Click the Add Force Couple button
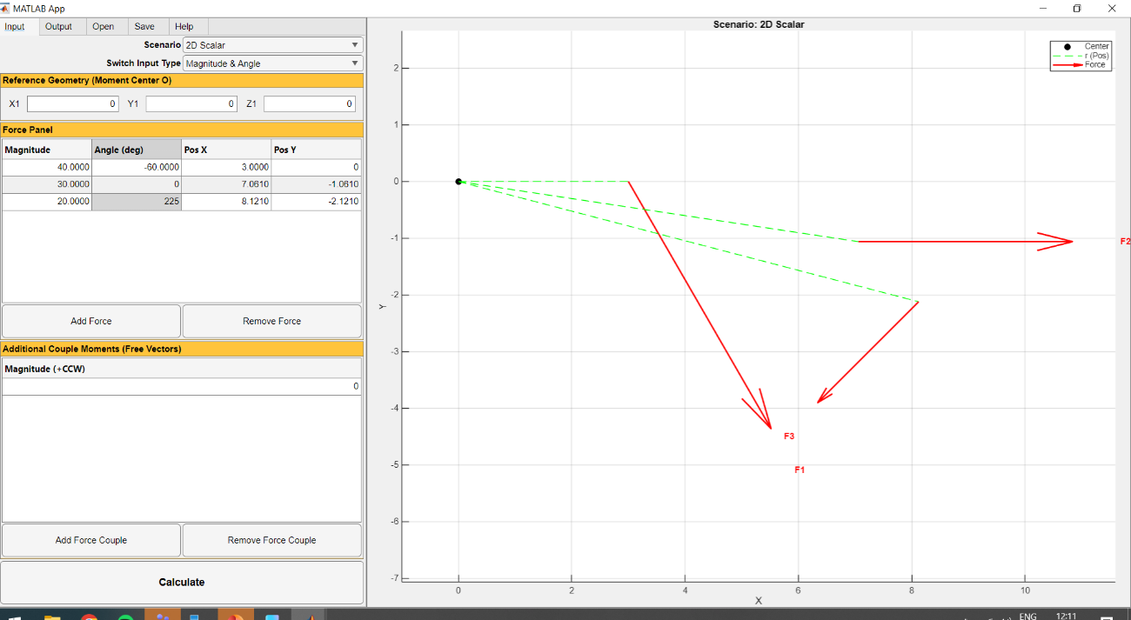The height and width of the screenshot is (620, 1131). pos(91,540)
